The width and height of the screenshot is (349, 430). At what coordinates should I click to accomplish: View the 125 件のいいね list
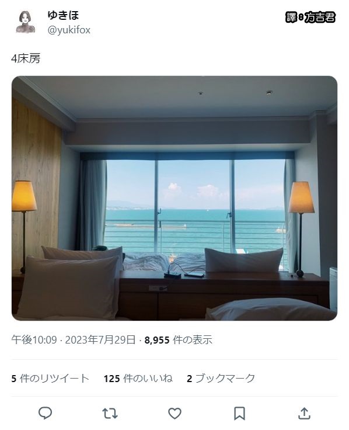[x=138, y=379]
